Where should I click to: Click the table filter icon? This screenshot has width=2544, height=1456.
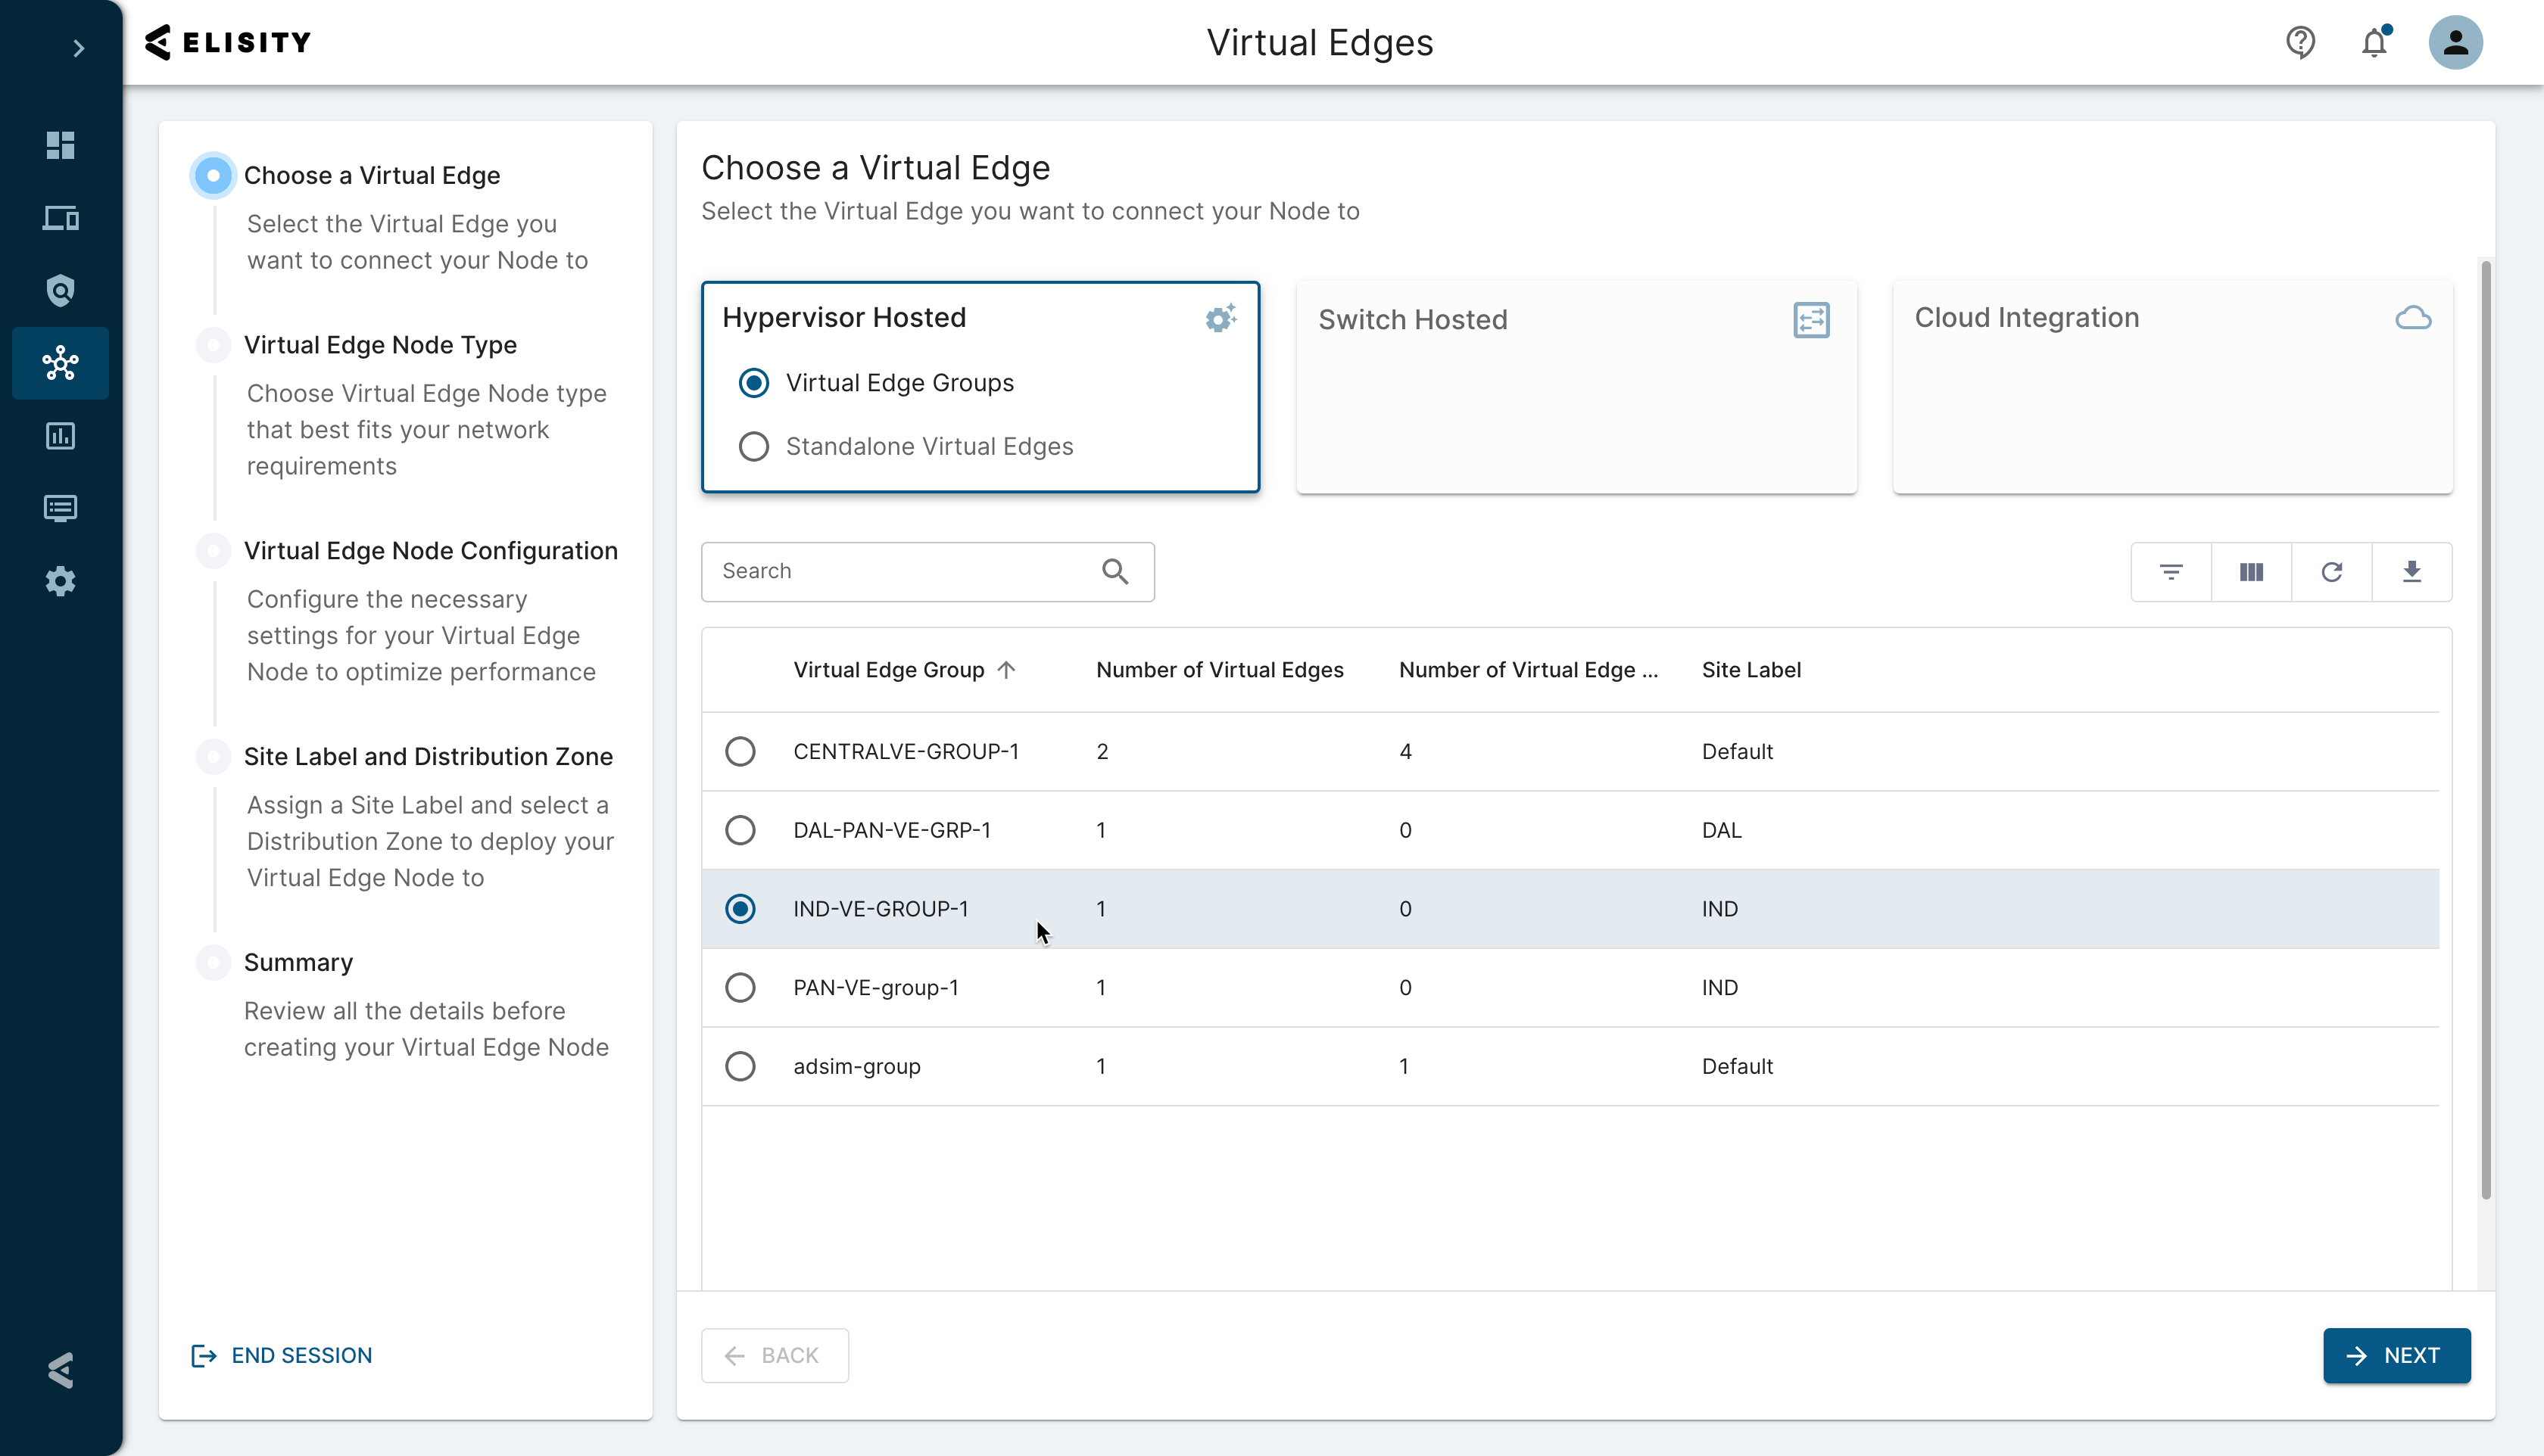[2170, 572]
